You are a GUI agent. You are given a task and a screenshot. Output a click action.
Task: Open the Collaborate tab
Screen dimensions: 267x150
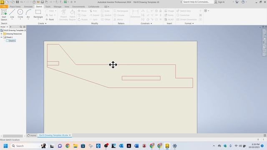click(x=93, y=7)
